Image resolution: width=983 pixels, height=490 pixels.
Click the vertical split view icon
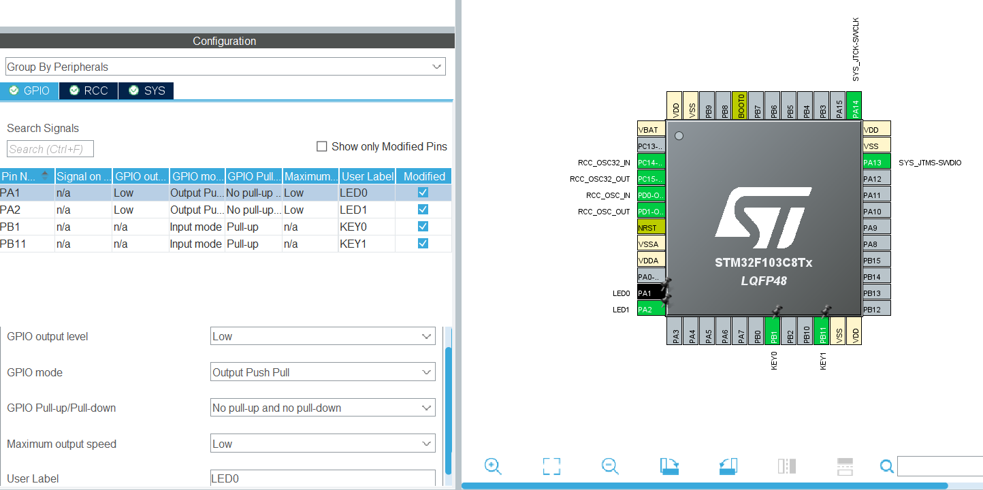787,466
